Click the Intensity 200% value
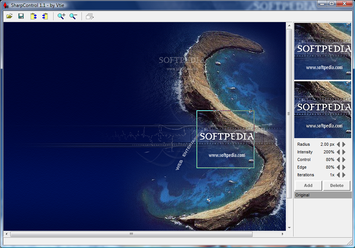355x248 pixels. (x=329, y=152)
